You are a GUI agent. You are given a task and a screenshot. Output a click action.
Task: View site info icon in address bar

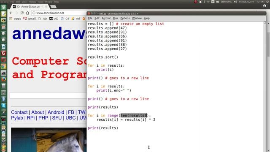click(34, 13)
